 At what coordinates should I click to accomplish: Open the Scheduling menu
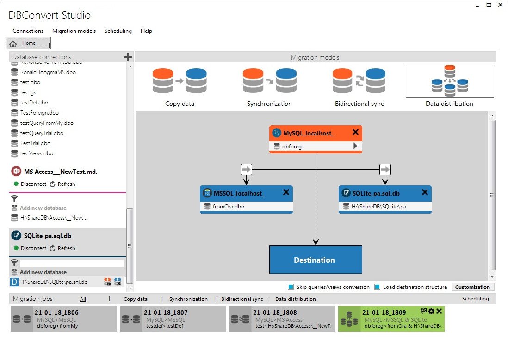point(118,31)
